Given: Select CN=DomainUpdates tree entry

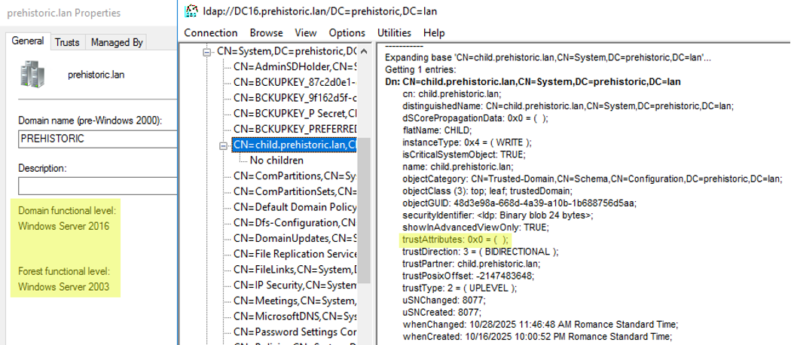Looking at the screenshot, I should 295,239.
